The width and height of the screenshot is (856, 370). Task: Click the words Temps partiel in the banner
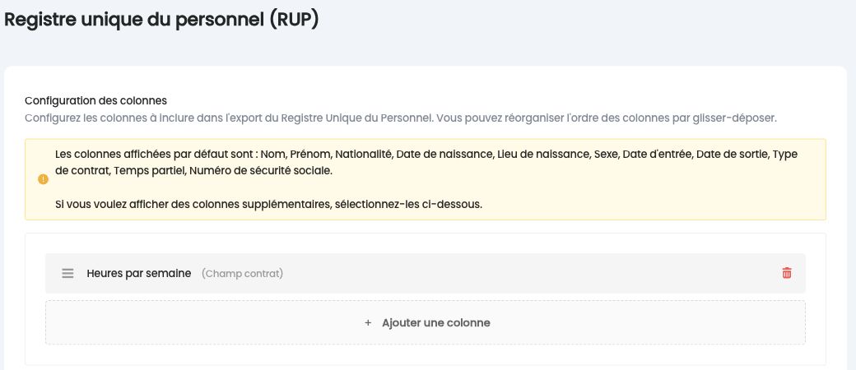coord(151,171)
